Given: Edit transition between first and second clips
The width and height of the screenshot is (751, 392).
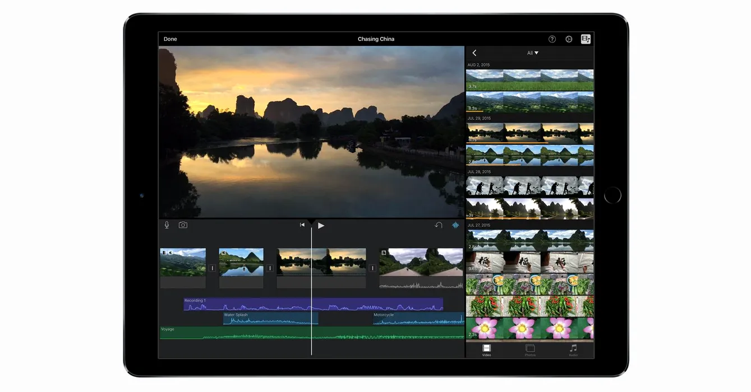Looking at the screenshot, I should (x=212, y=268).
